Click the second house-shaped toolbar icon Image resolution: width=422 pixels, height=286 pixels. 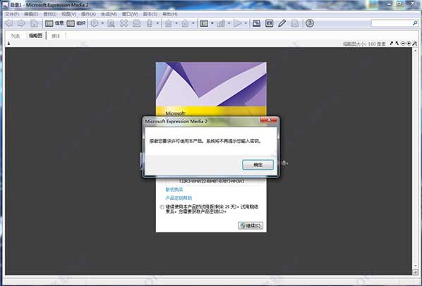click(x=185, y=23)
